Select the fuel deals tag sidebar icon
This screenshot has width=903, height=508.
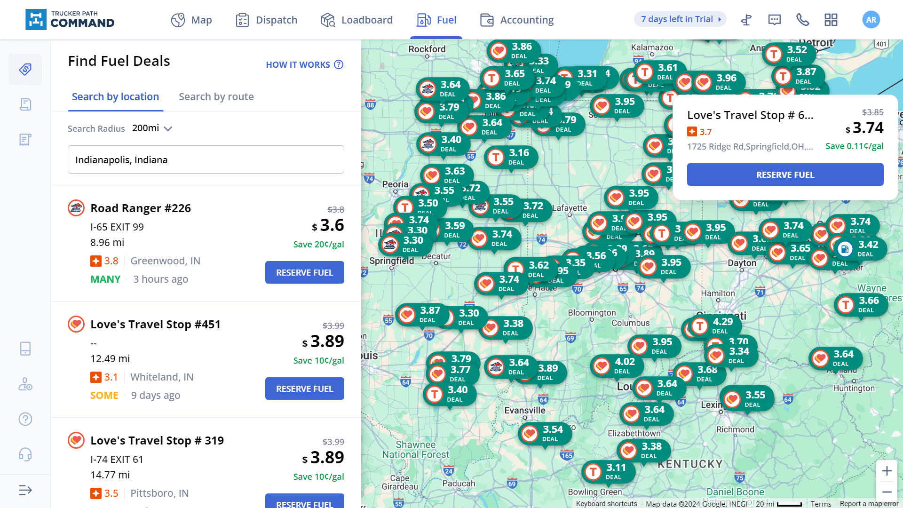25,69
